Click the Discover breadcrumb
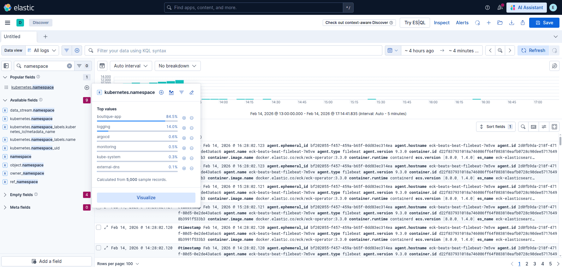 [41, 23]
